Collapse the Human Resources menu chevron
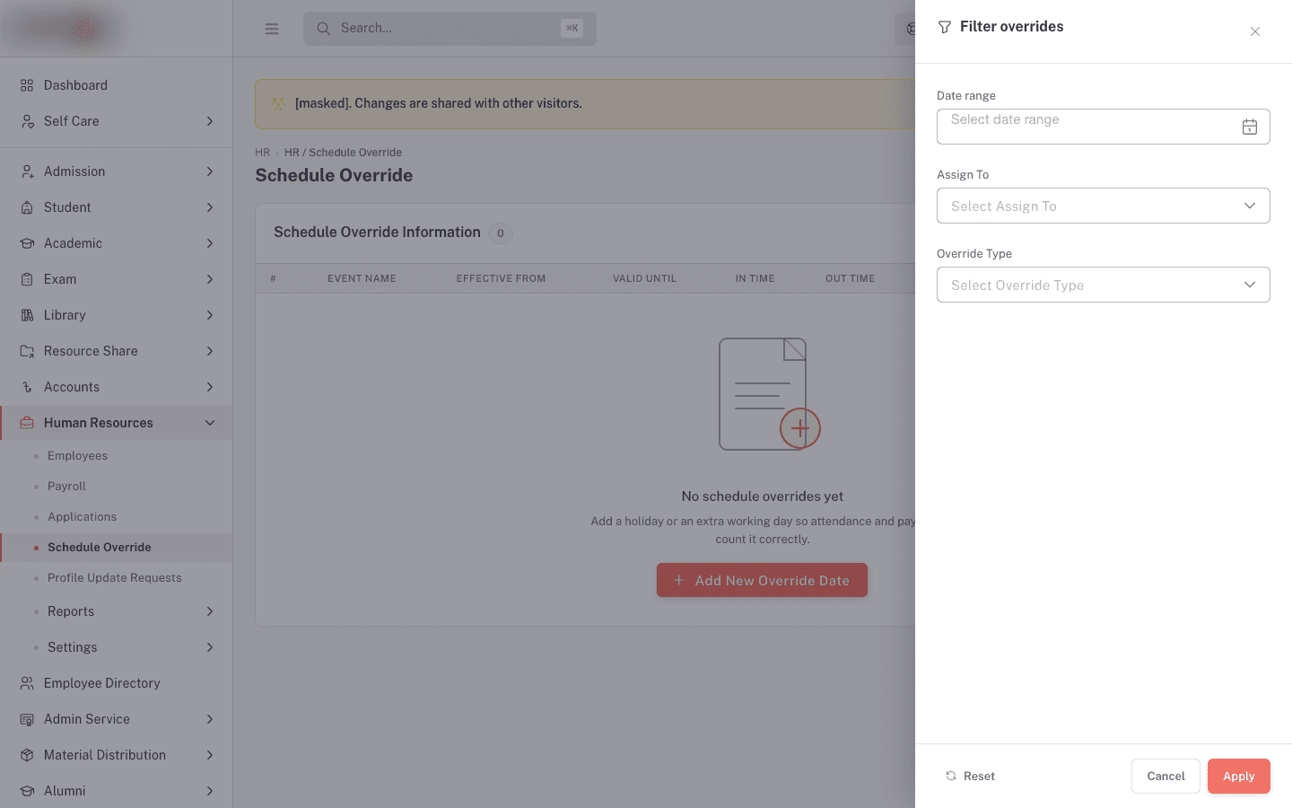This screenshot has height=808, width=1292. 210,423
